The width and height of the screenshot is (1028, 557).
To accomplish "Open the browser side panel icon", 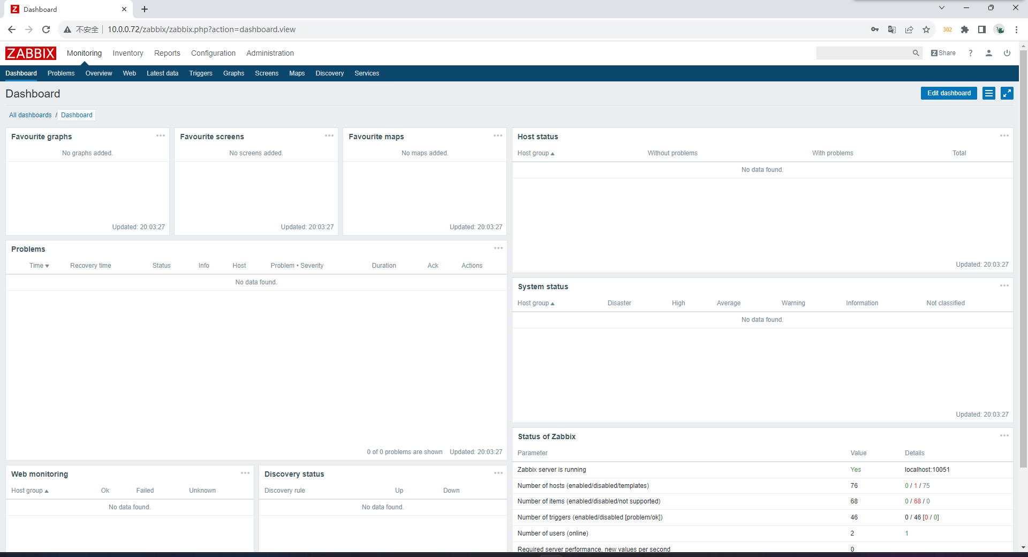I will [982, 29].
